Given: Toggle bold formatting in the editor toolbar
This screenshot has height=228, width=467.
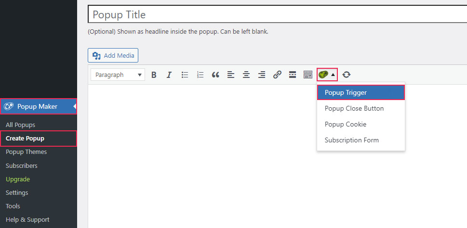Looking at the screenshot, I should pos(154,75).
